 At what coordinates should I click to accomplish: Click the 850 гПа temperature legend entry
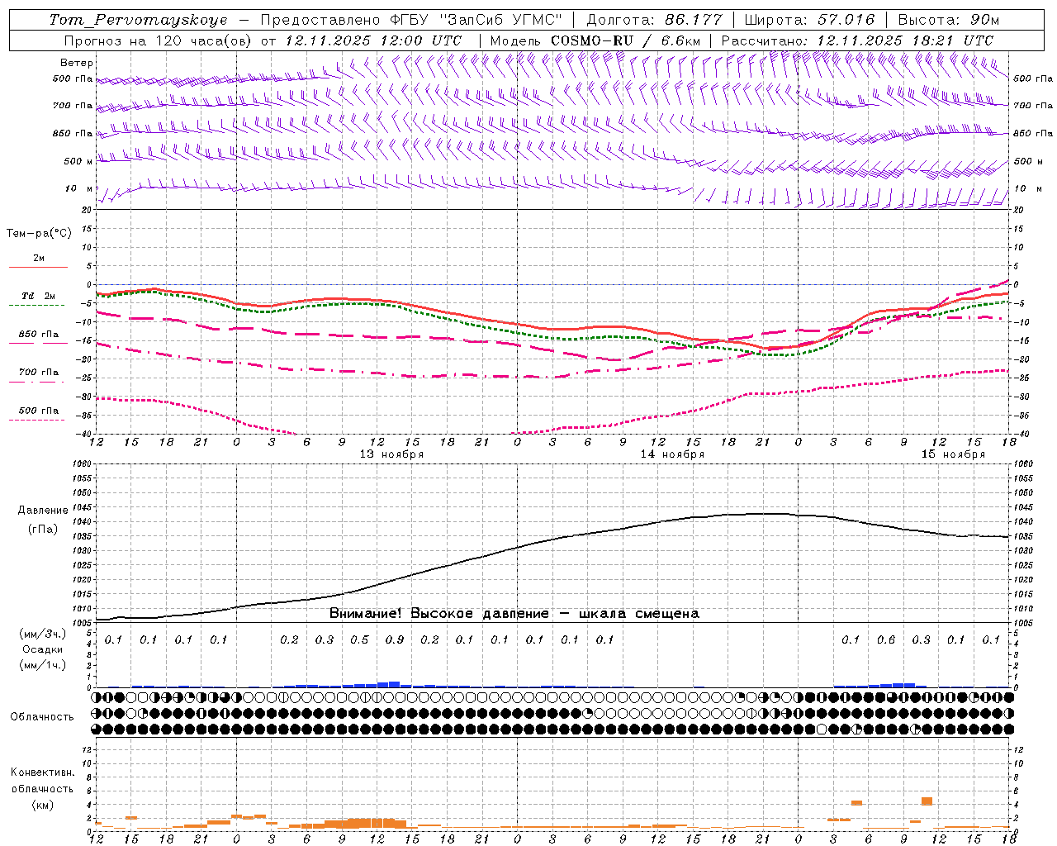[x=38, y=339]
